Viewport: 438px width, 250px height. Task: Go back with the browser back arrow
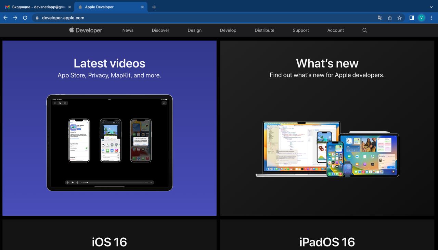click(5, 18)
